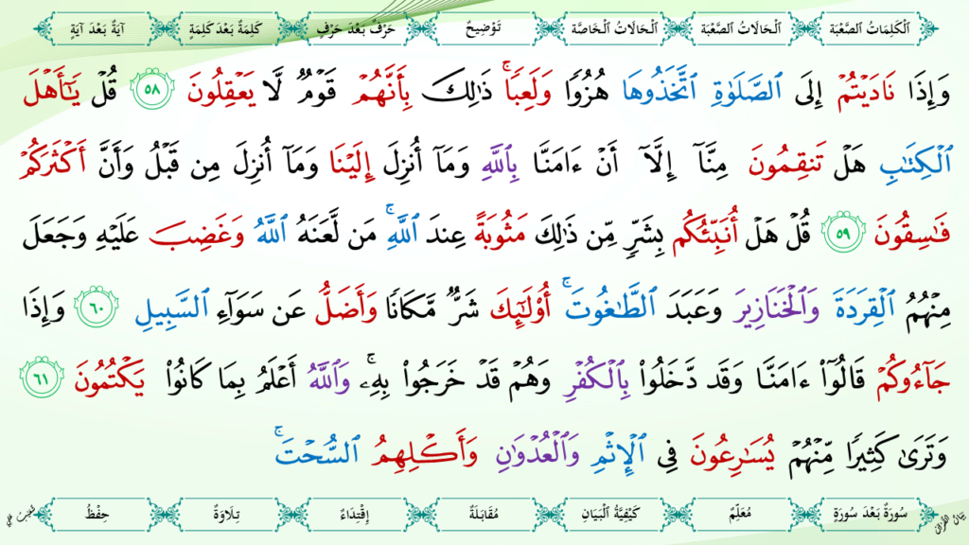Click the blue word السَّبِيلِ
This screenshot has width=969, height=545.
172,308
